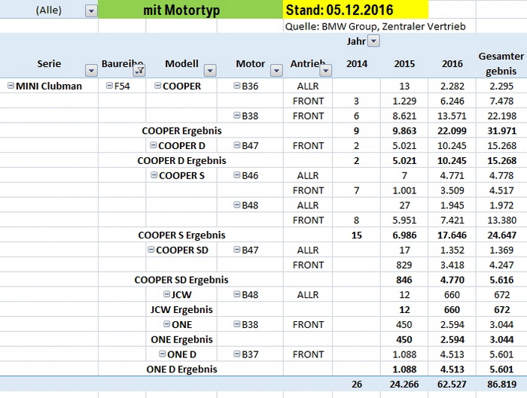Collapse the COOPER D model group
The height and width of the screenshot is (398, 527).
(x=154, y=145)
